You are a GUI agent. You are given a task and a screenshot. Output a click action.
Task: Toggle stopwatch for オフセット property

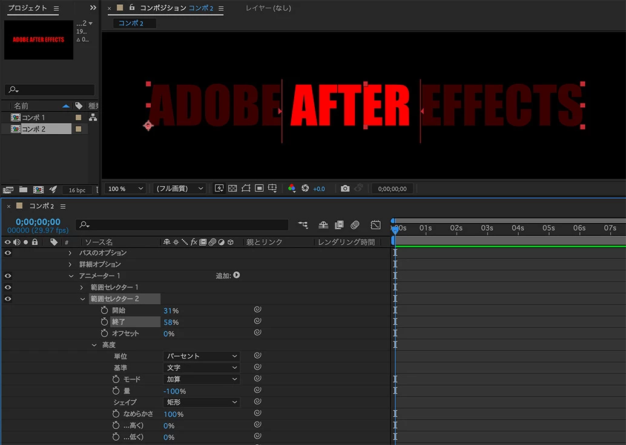(x=104, y=333)
